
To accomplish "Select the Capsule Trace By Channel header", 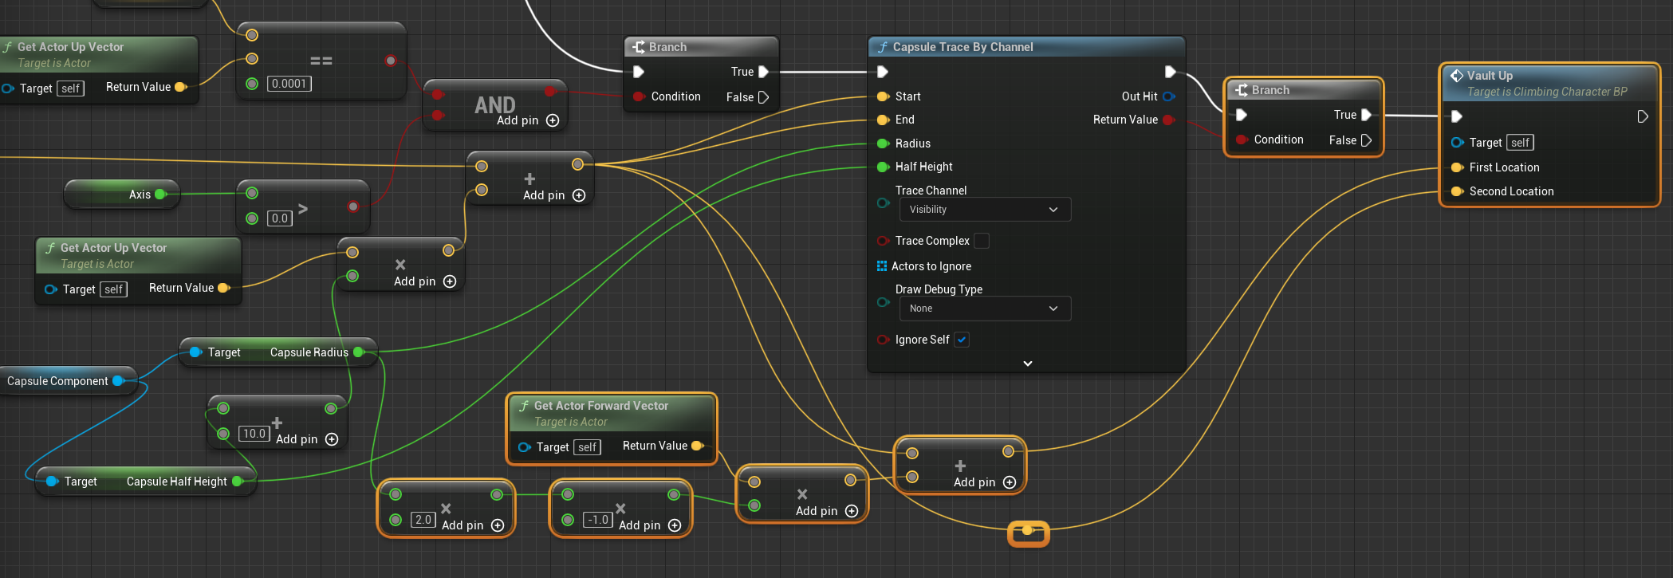I will pyautogui.click(x=962, y=47).
